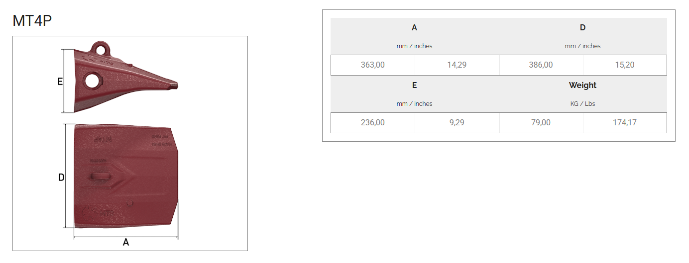The height and width of the screenshot is (263, 689).
Task: Select the Weight header in the table
Action: 582,86
